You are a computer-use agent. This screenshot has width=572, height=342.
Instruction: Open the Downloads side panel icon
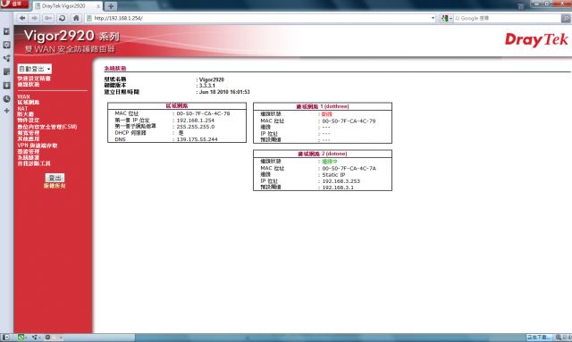(6, 86)
